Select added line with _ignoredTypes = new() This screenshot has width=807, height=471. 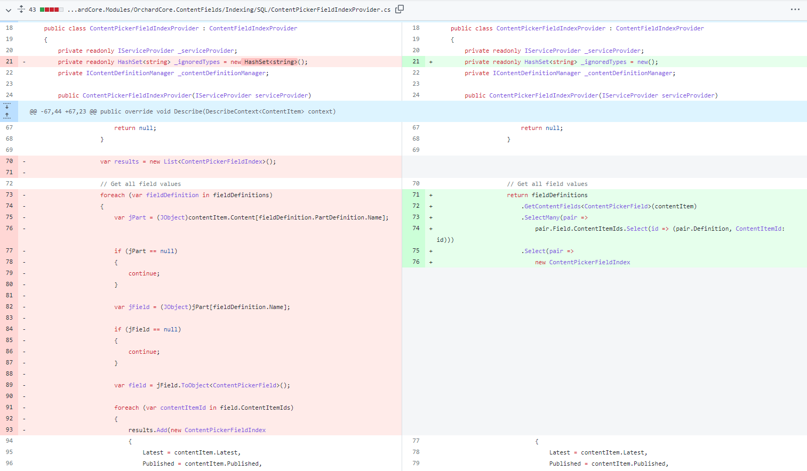(x=561, y=62)
